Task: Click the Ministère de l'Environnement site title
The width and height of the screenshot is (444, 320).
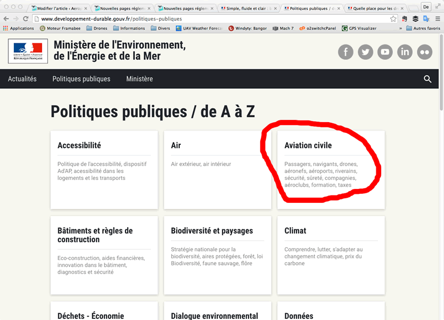Action: pyautogui.click(x=119, y=51)
